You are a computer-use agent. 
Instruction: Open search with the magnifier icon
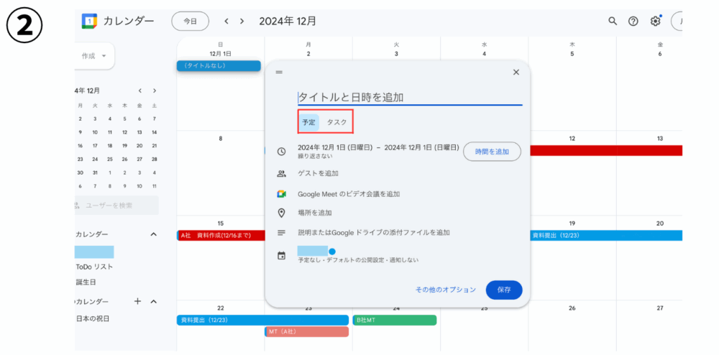[x=612, y=21]
